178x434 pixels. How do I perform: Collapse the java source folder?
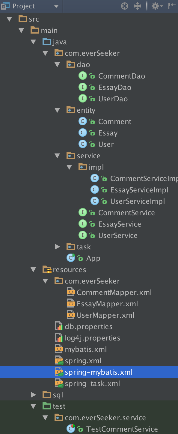click(x=33, y=42)
